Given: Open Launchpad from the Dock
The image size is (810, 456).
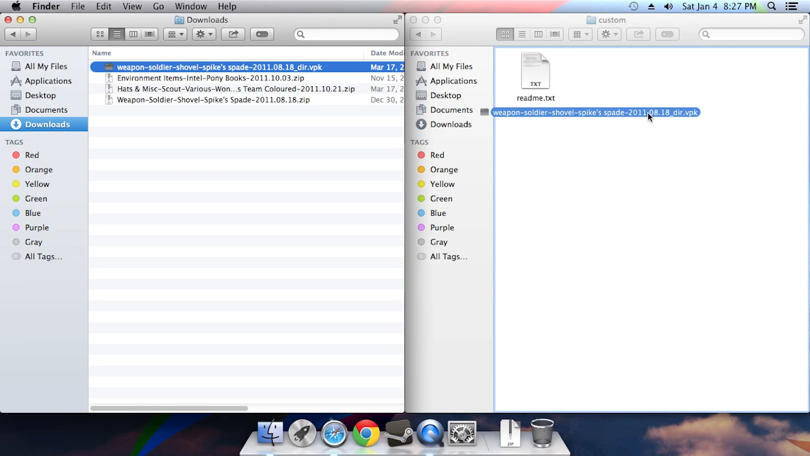Looking at the screenshot, I should (x=302, y=433).
